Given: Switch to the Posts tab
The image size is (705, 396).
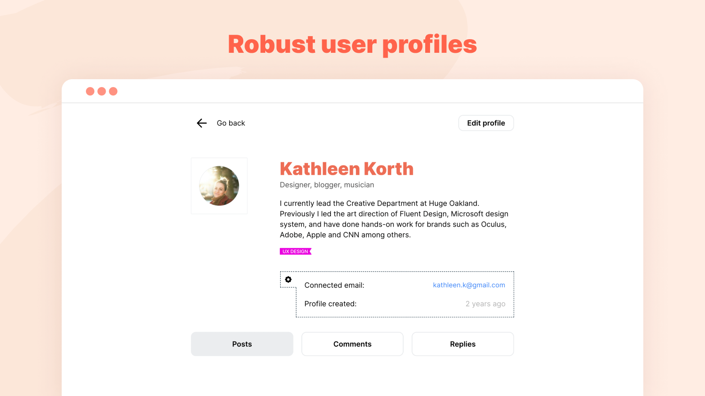Looking at the screenshot, I should [242, 344].
